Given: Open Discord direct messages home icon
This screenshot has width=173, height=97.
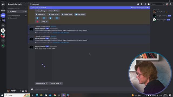Looking at the screenshot, I should tap(3, 5).
